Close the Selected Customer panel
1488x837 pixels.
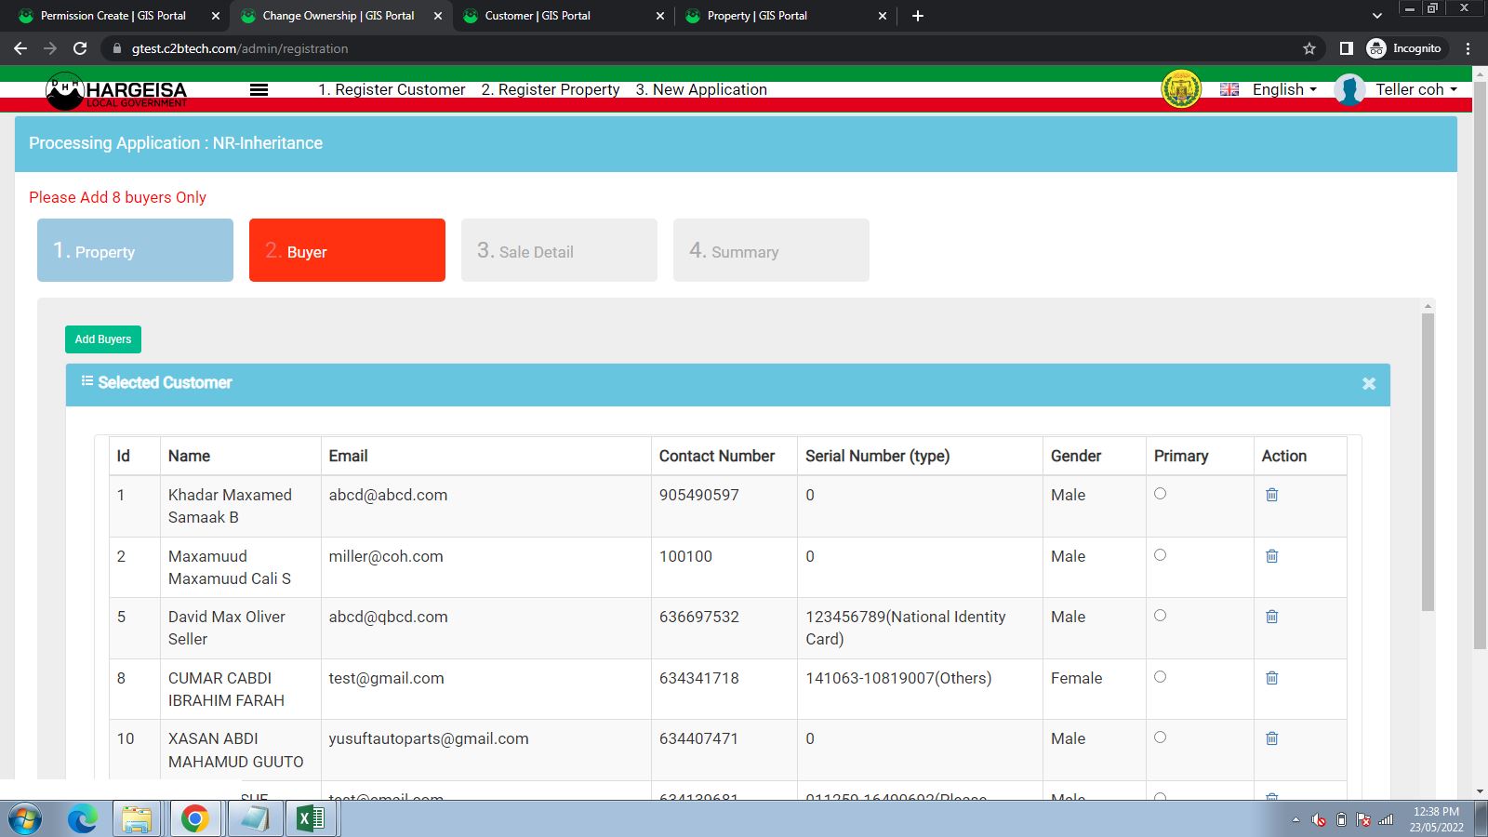point(1369,383)
